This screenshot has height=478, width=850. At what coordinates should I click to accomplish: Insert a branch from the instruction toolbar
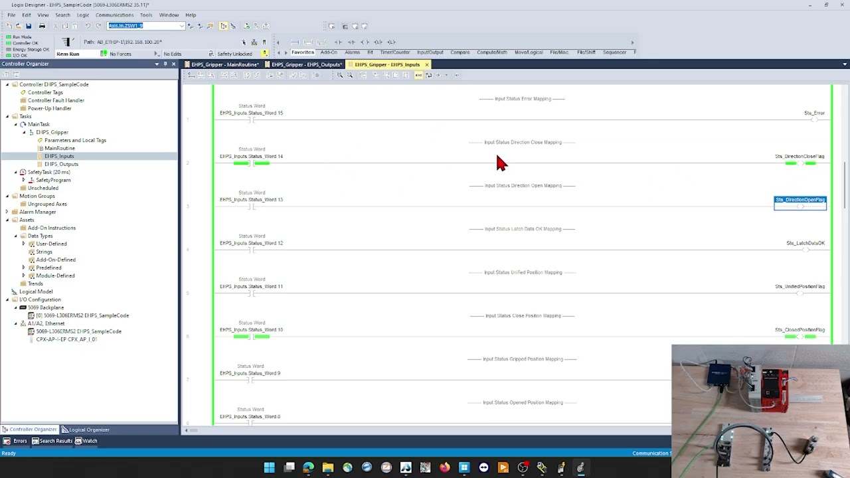pyautogui.click(x=308, y=42)
